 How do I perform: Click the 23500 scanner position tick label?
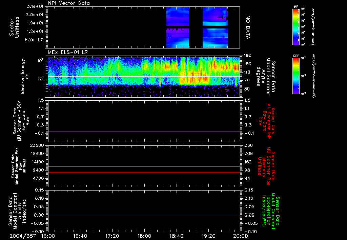point(37,145)
